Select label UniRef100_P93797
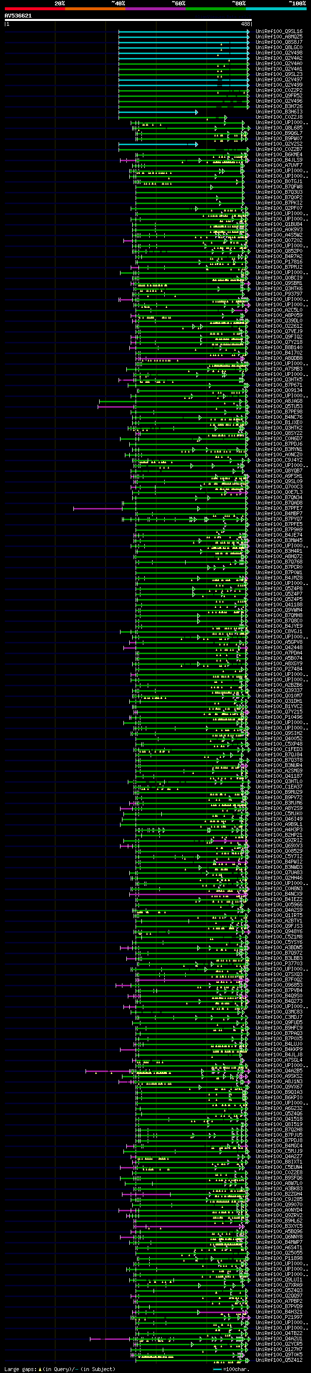Viewport: 311px width, 1373px height. click(x=278, y=294)
